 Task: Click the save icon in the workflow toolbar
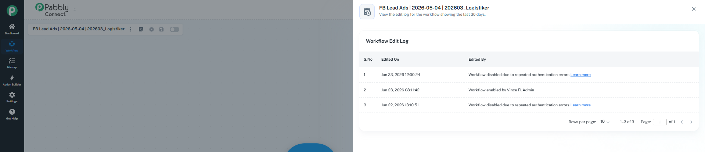tap(161, 29)
